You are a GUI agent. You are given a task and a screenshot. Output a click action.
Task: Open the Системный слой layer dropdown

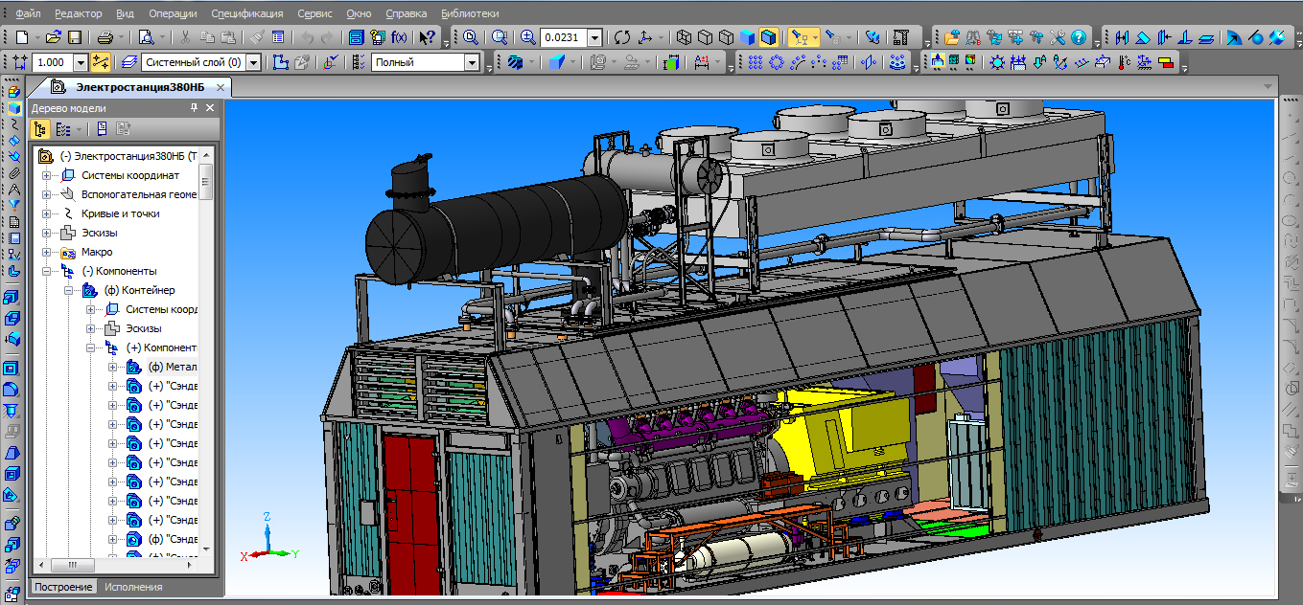253,62
